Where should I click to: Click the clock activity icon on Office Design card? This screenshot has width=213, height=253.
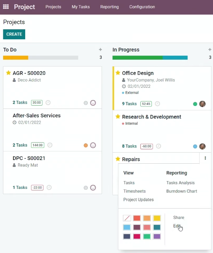click(x=157, y=104)
